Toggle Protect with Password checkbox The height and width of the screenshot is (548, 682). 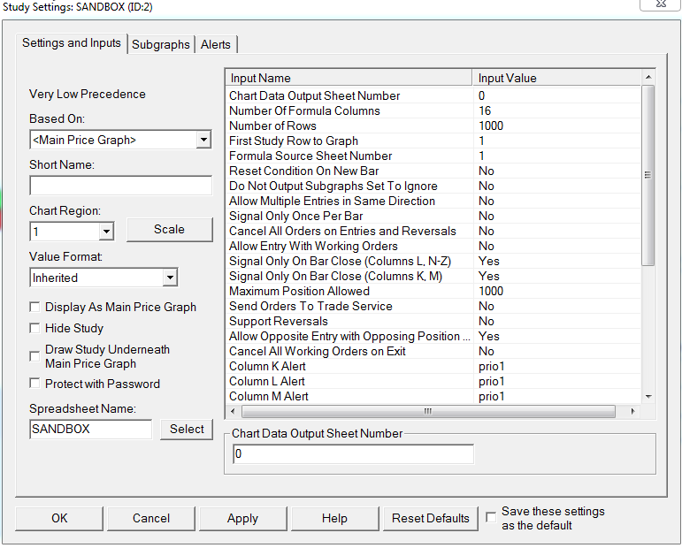[35, 384]
